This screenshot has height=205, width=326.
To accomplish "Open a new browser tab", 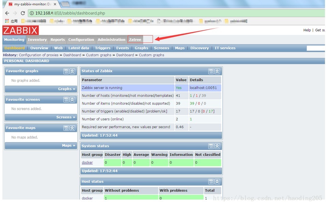I will [65, 4].
